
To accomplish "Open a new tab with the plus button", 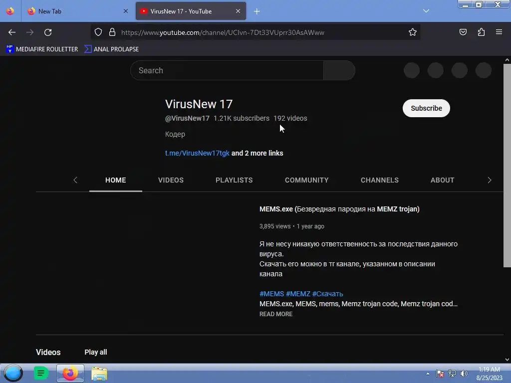I will [257, 11].
